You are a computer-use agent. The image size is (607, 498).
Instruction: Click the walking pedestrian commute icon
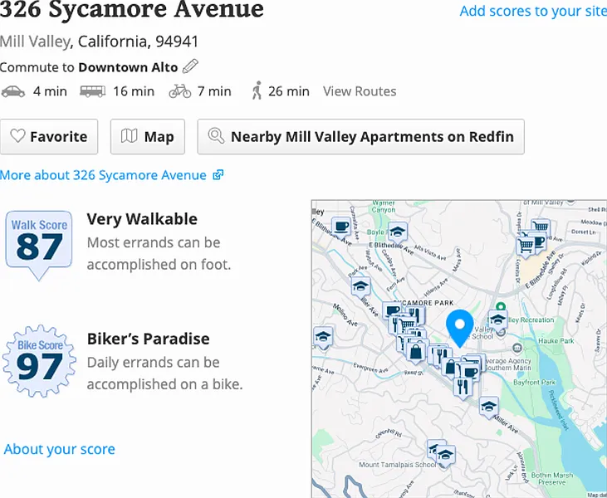coord(257,91)
